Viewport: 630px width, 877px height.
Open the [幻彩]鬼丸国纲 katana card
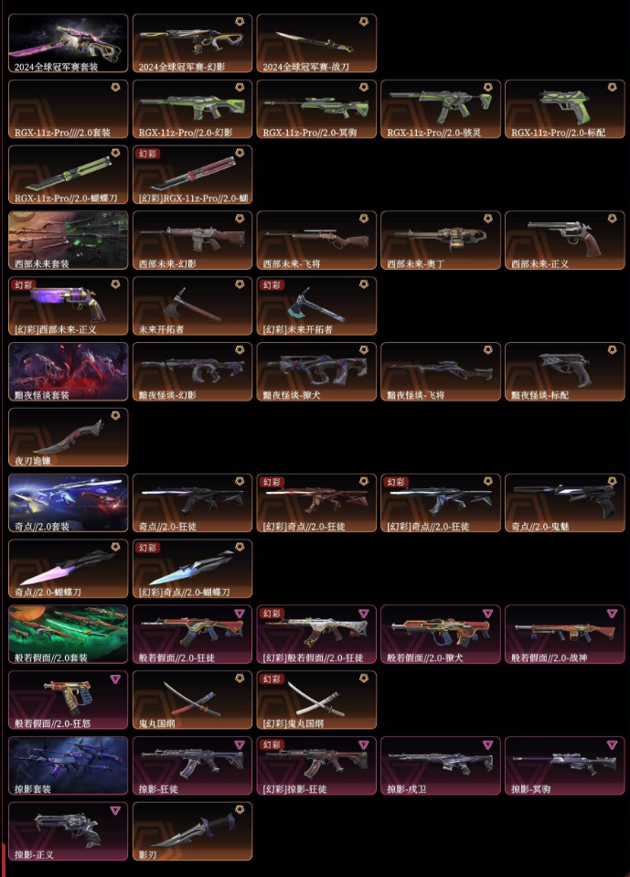click(316, 701)
